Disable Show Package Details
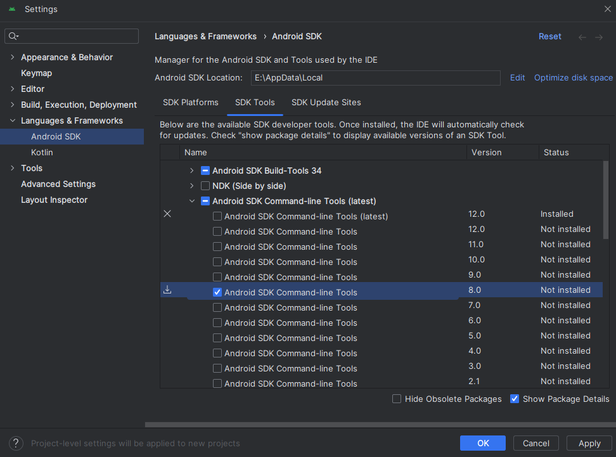The width and height of the screenshot is (616, 457). [515, 399]
